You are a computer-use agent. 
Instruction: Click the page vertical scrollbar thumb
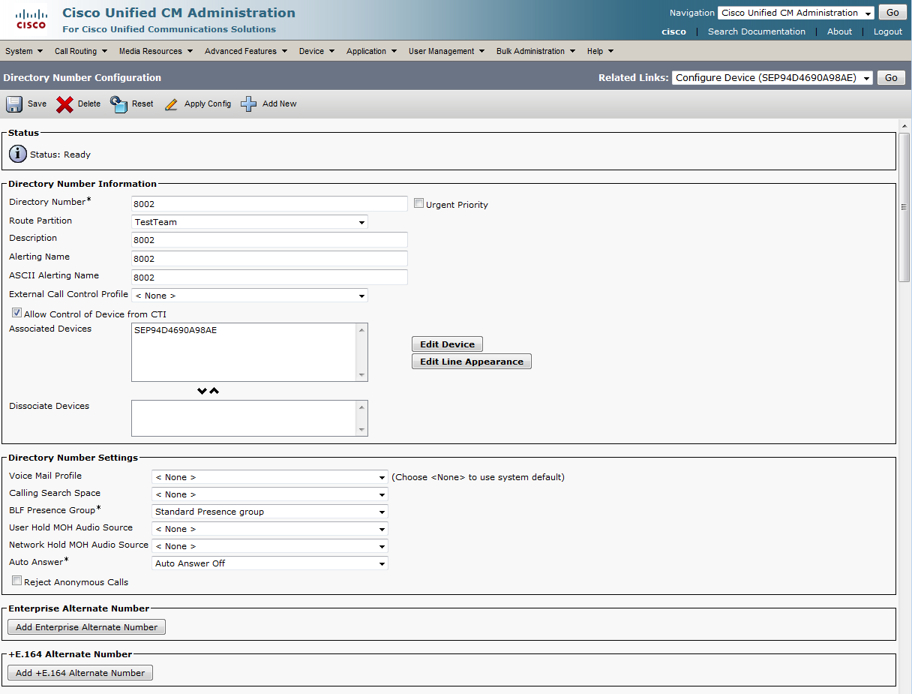[x=904, y=206]
